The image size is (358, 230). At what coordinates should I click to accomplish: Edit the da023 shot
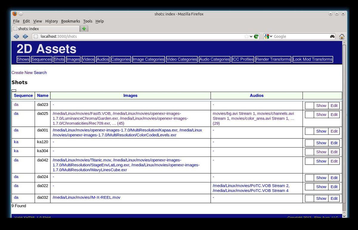click(x=334, y=106)
